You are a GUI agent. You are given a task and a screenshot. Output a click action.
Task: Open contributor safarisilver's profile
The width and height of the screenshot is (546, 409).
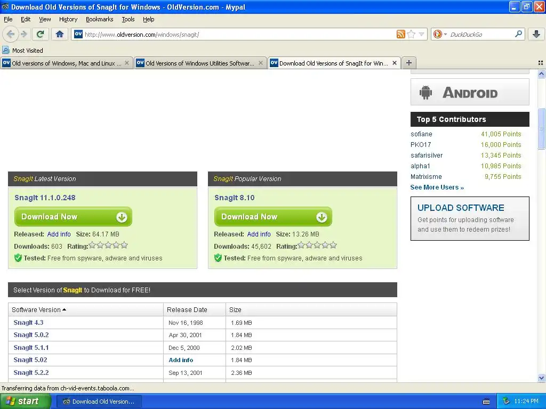427,155
